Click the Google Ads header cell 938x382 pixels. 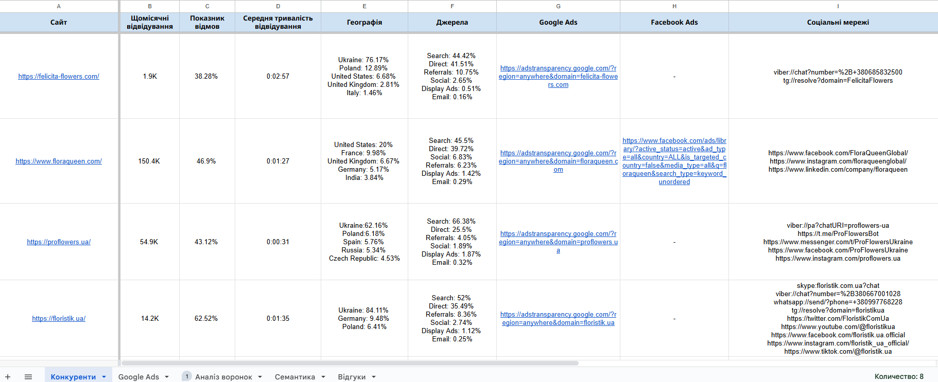558,23
